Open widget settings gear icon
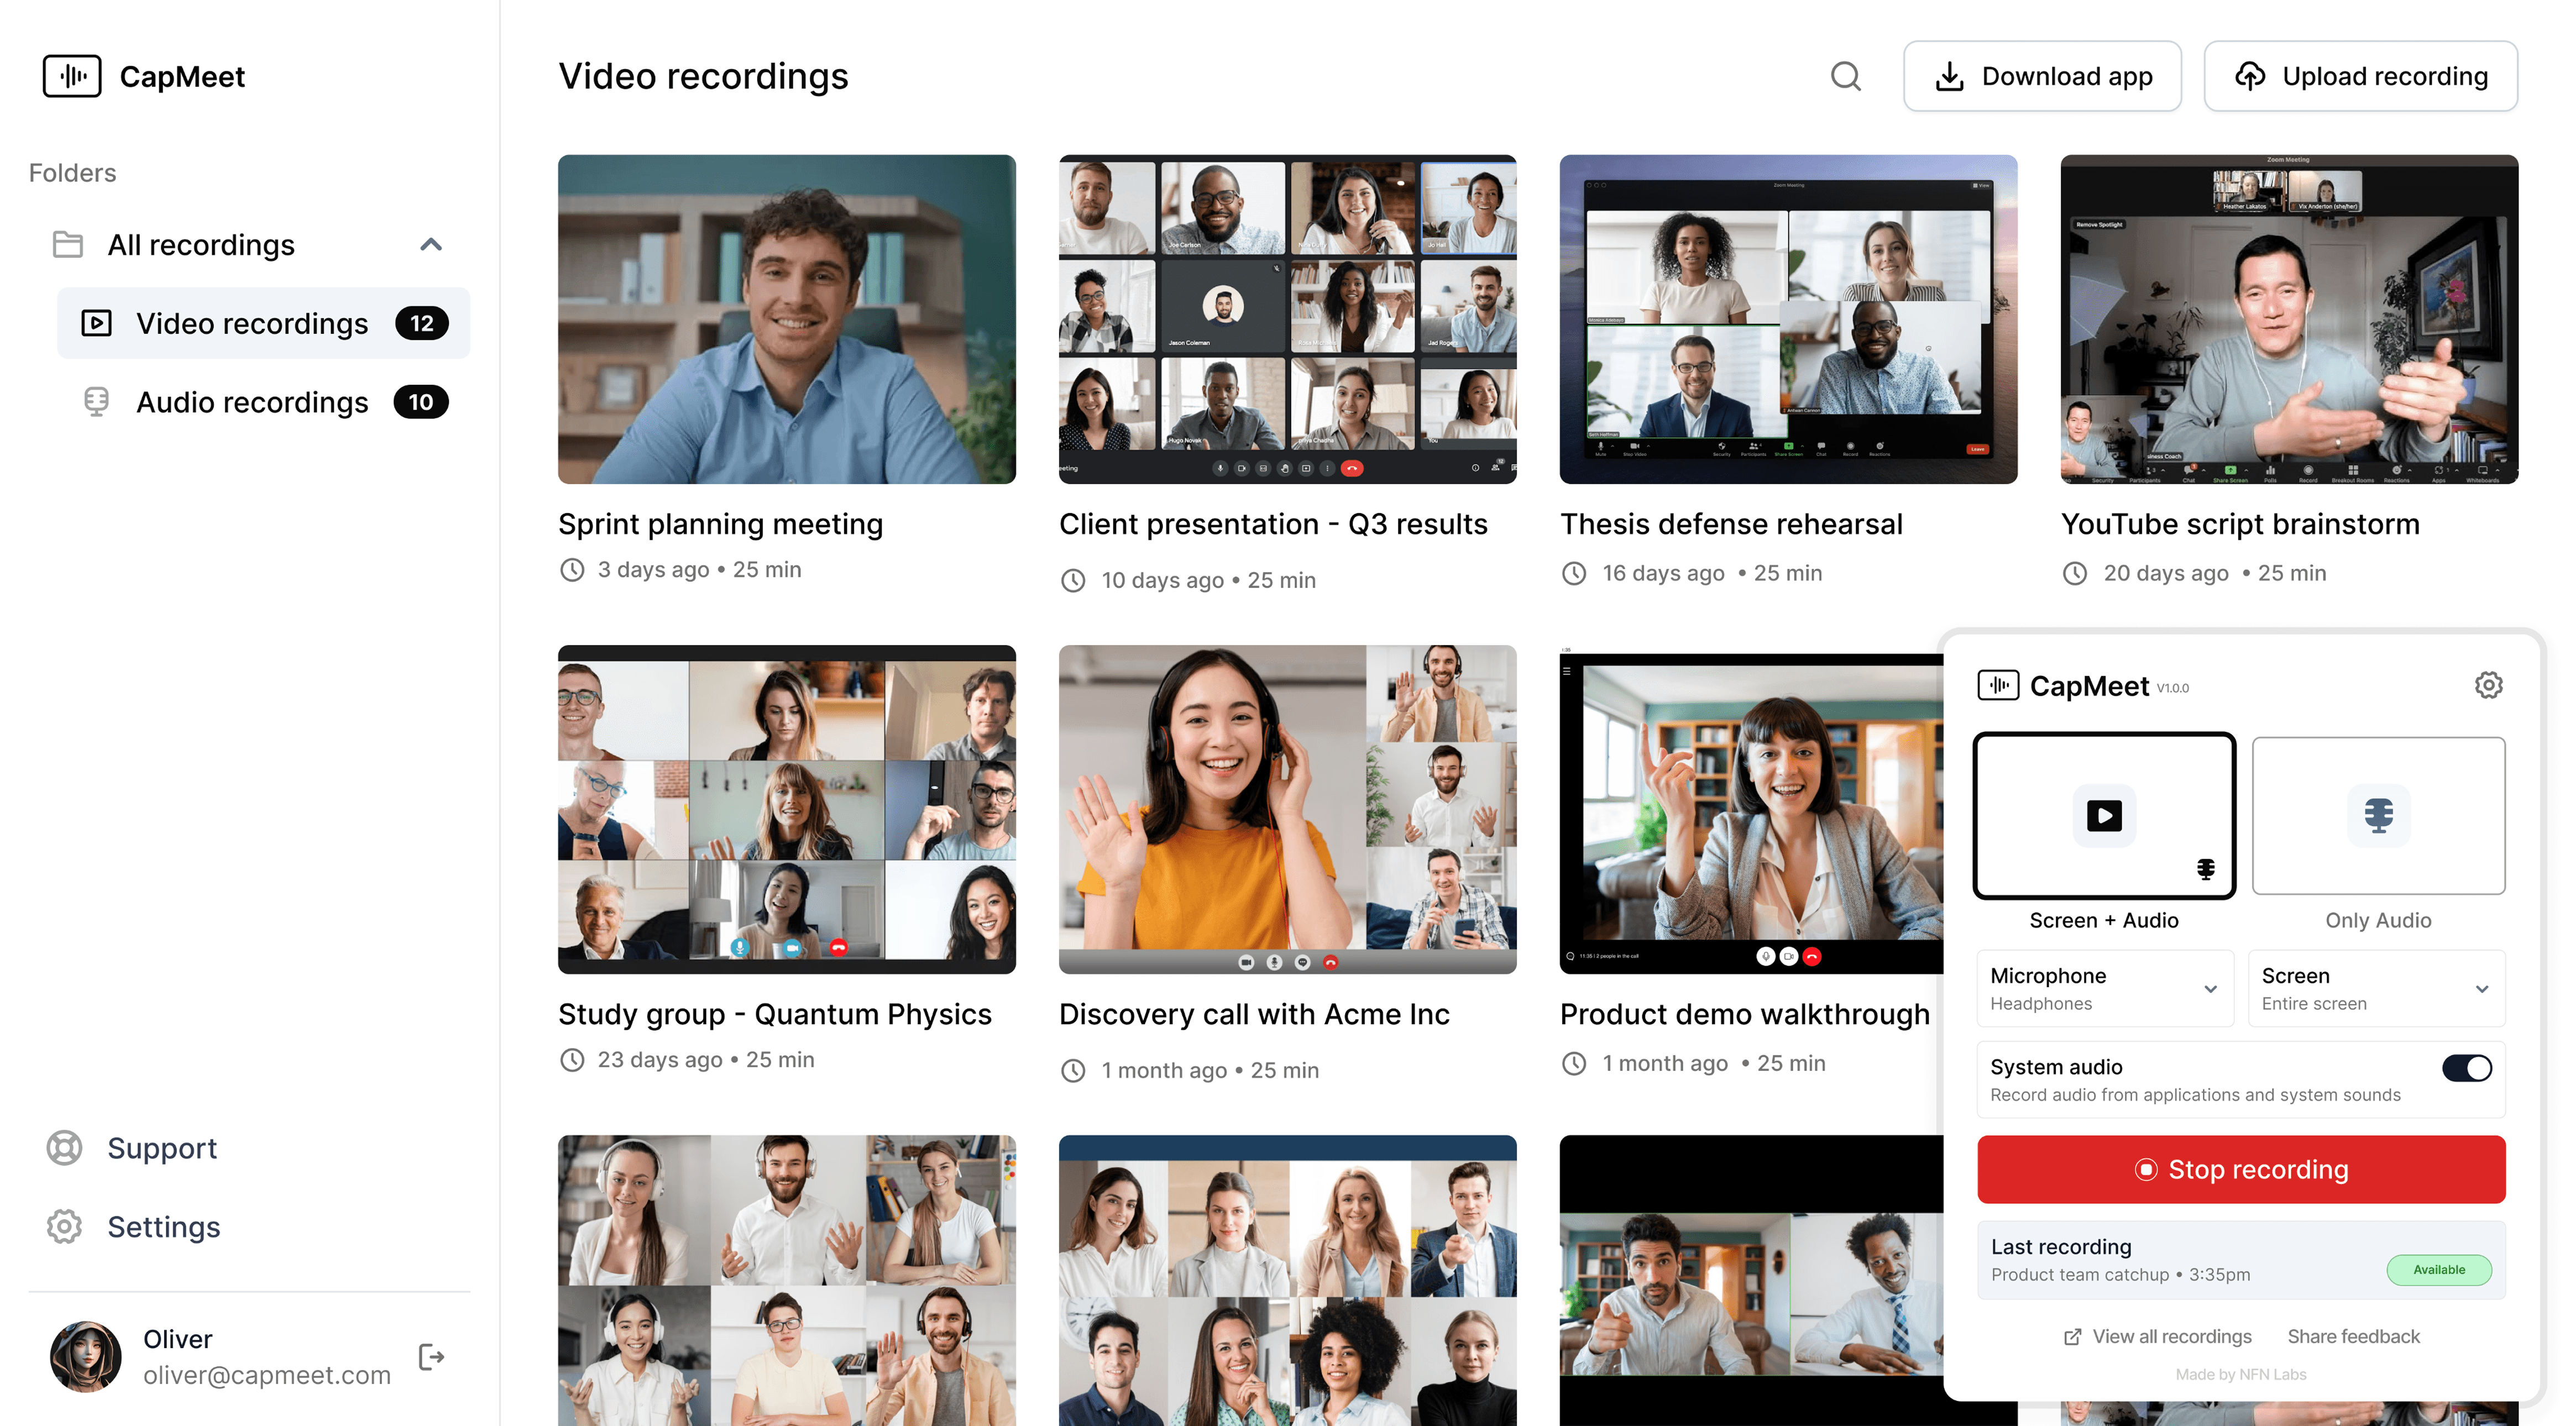Viewport: 2576px width, 1426px height. pyautogui.click(x=2488, y=685)
